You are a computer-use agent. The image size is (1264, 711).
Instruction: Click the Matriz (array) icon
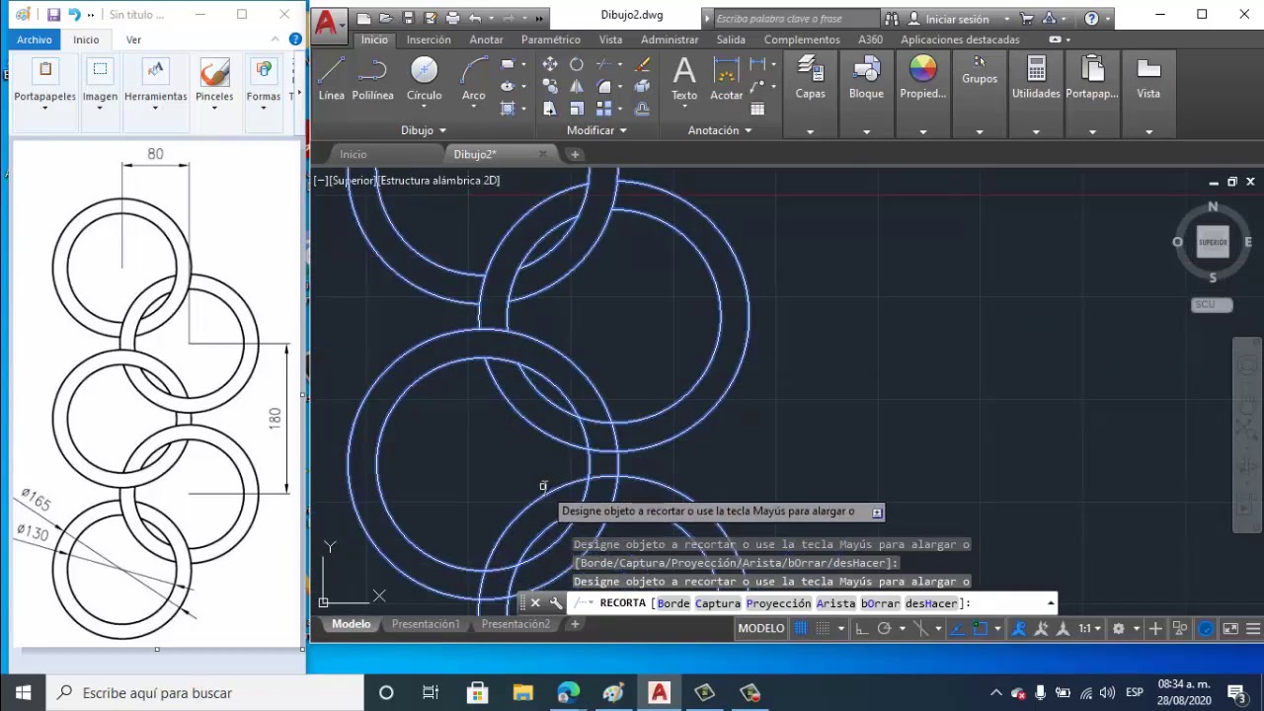[603, 108]
